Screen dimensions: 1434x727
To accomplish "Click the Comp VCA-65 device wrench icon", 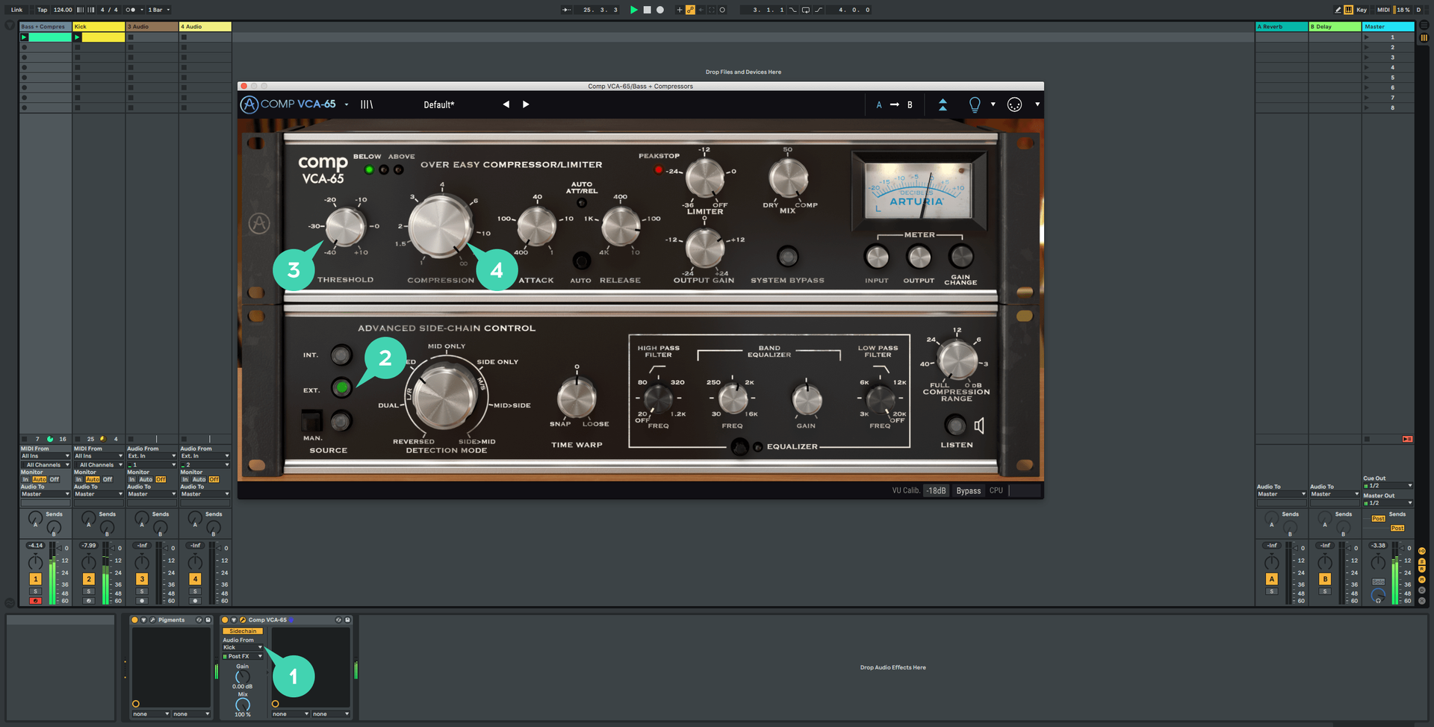I will tap(243, 620).
